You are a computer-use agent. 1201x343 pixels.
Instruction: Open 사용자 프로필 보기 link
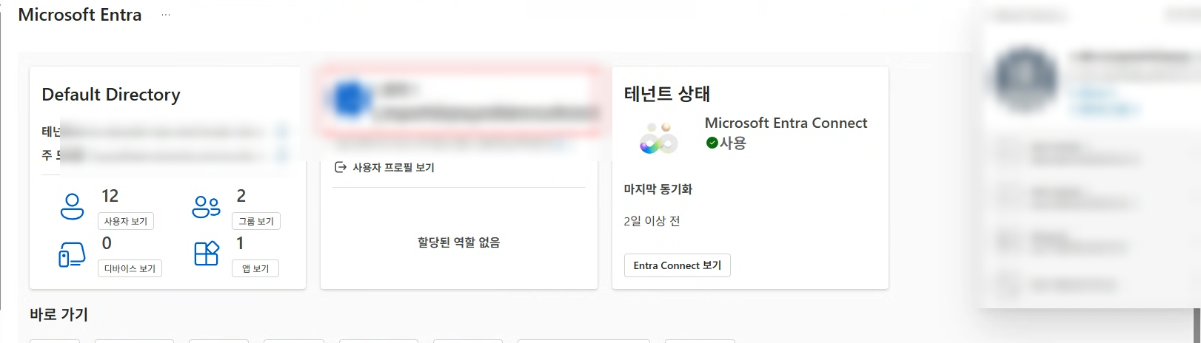(x=393, y=168)
